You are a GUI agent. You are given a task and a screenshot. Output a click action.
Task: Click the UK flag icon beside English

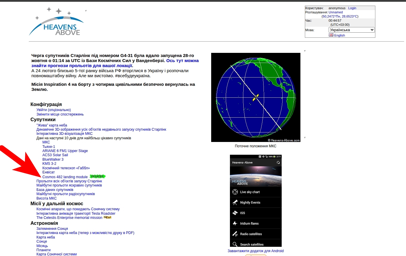331,35
